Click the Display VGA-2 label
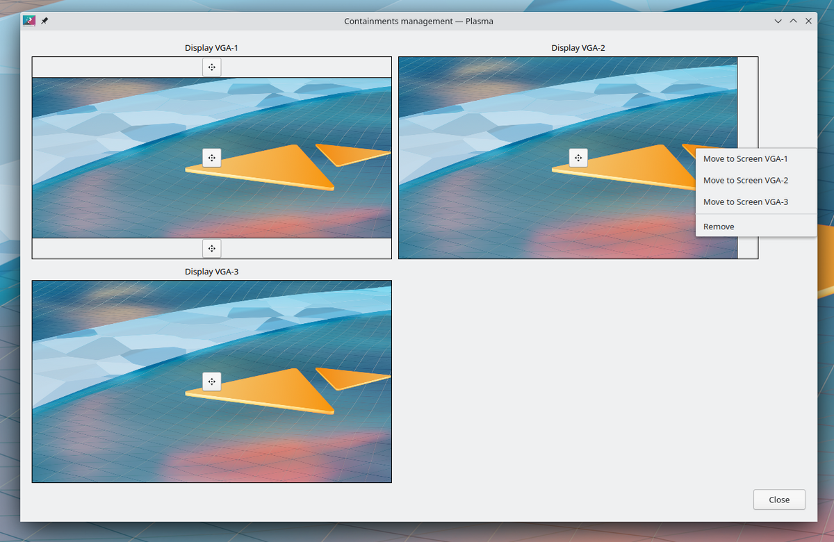834x542 pixels. pyautogui.click(x=578, y=48)
